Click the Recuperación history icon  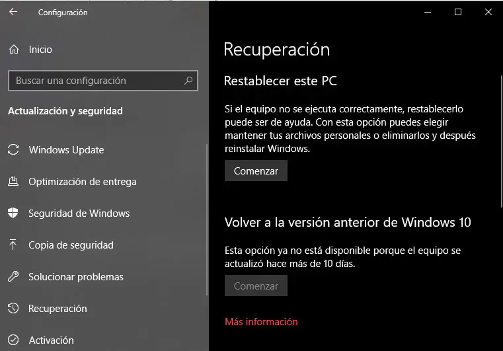(13, 309)
